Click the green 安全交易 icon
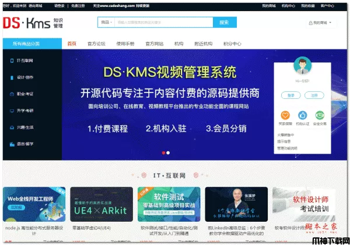The image size is (350, 245). pyautogui.click(x=320, y=115)
